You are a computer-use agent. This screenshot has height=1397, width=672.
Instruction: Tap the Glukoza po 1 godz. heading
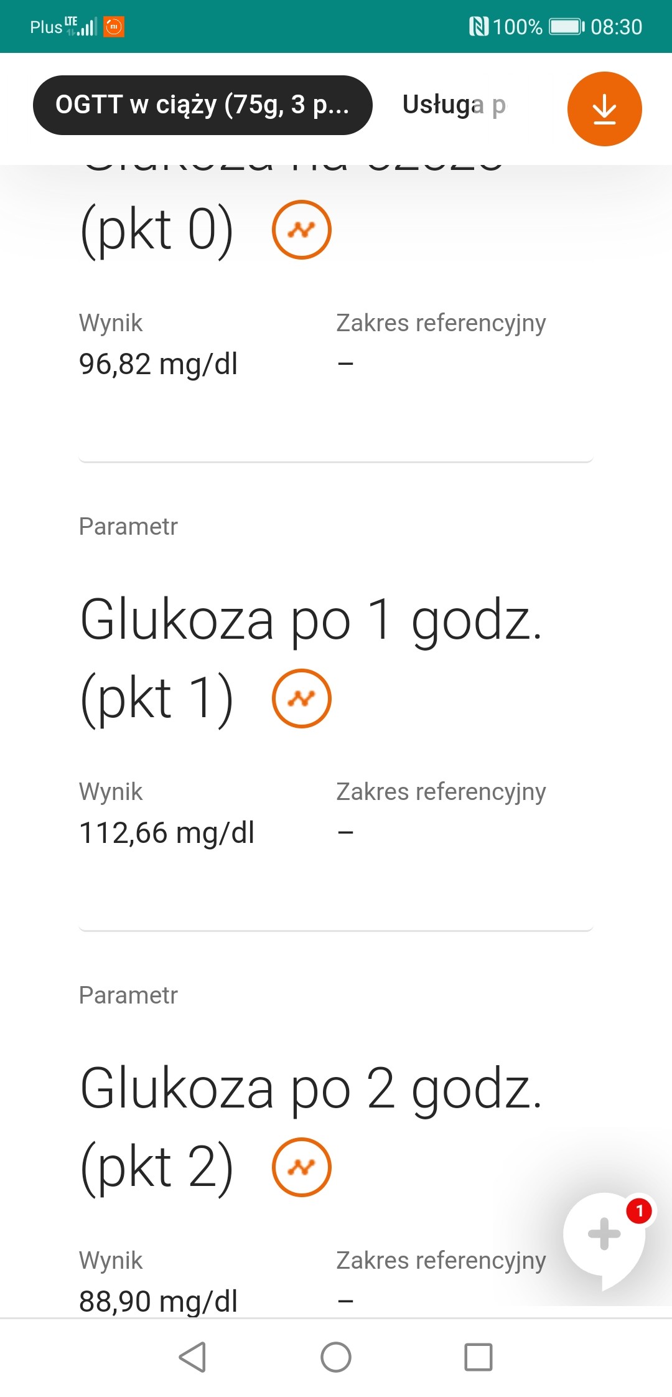311,620
